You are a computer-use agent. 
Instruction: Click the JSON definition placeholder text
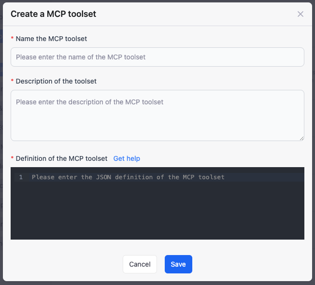[128, 177]
